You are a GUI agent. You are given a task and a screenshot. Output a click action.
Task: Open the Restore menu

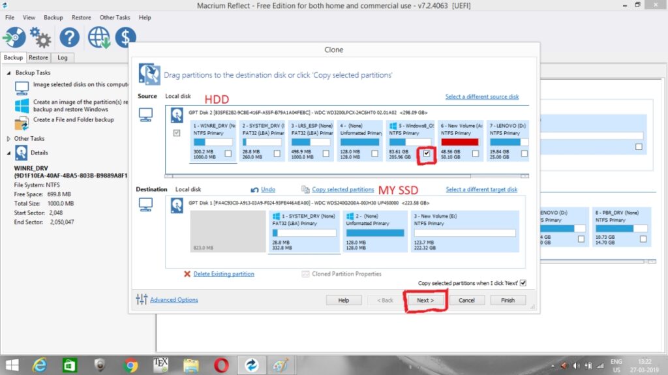point(82,18)
